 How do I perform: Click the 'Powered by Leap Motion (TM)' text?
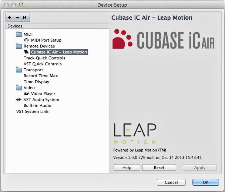click(x=140, y=150)
